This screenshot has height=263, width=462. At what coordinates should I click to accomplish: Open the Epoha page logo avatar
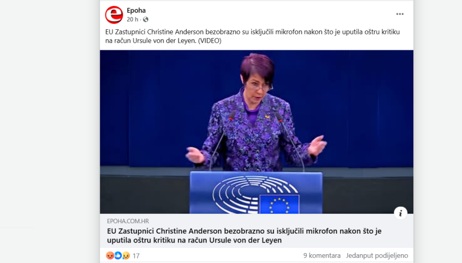pyautogui.click(x=114, y=15)
